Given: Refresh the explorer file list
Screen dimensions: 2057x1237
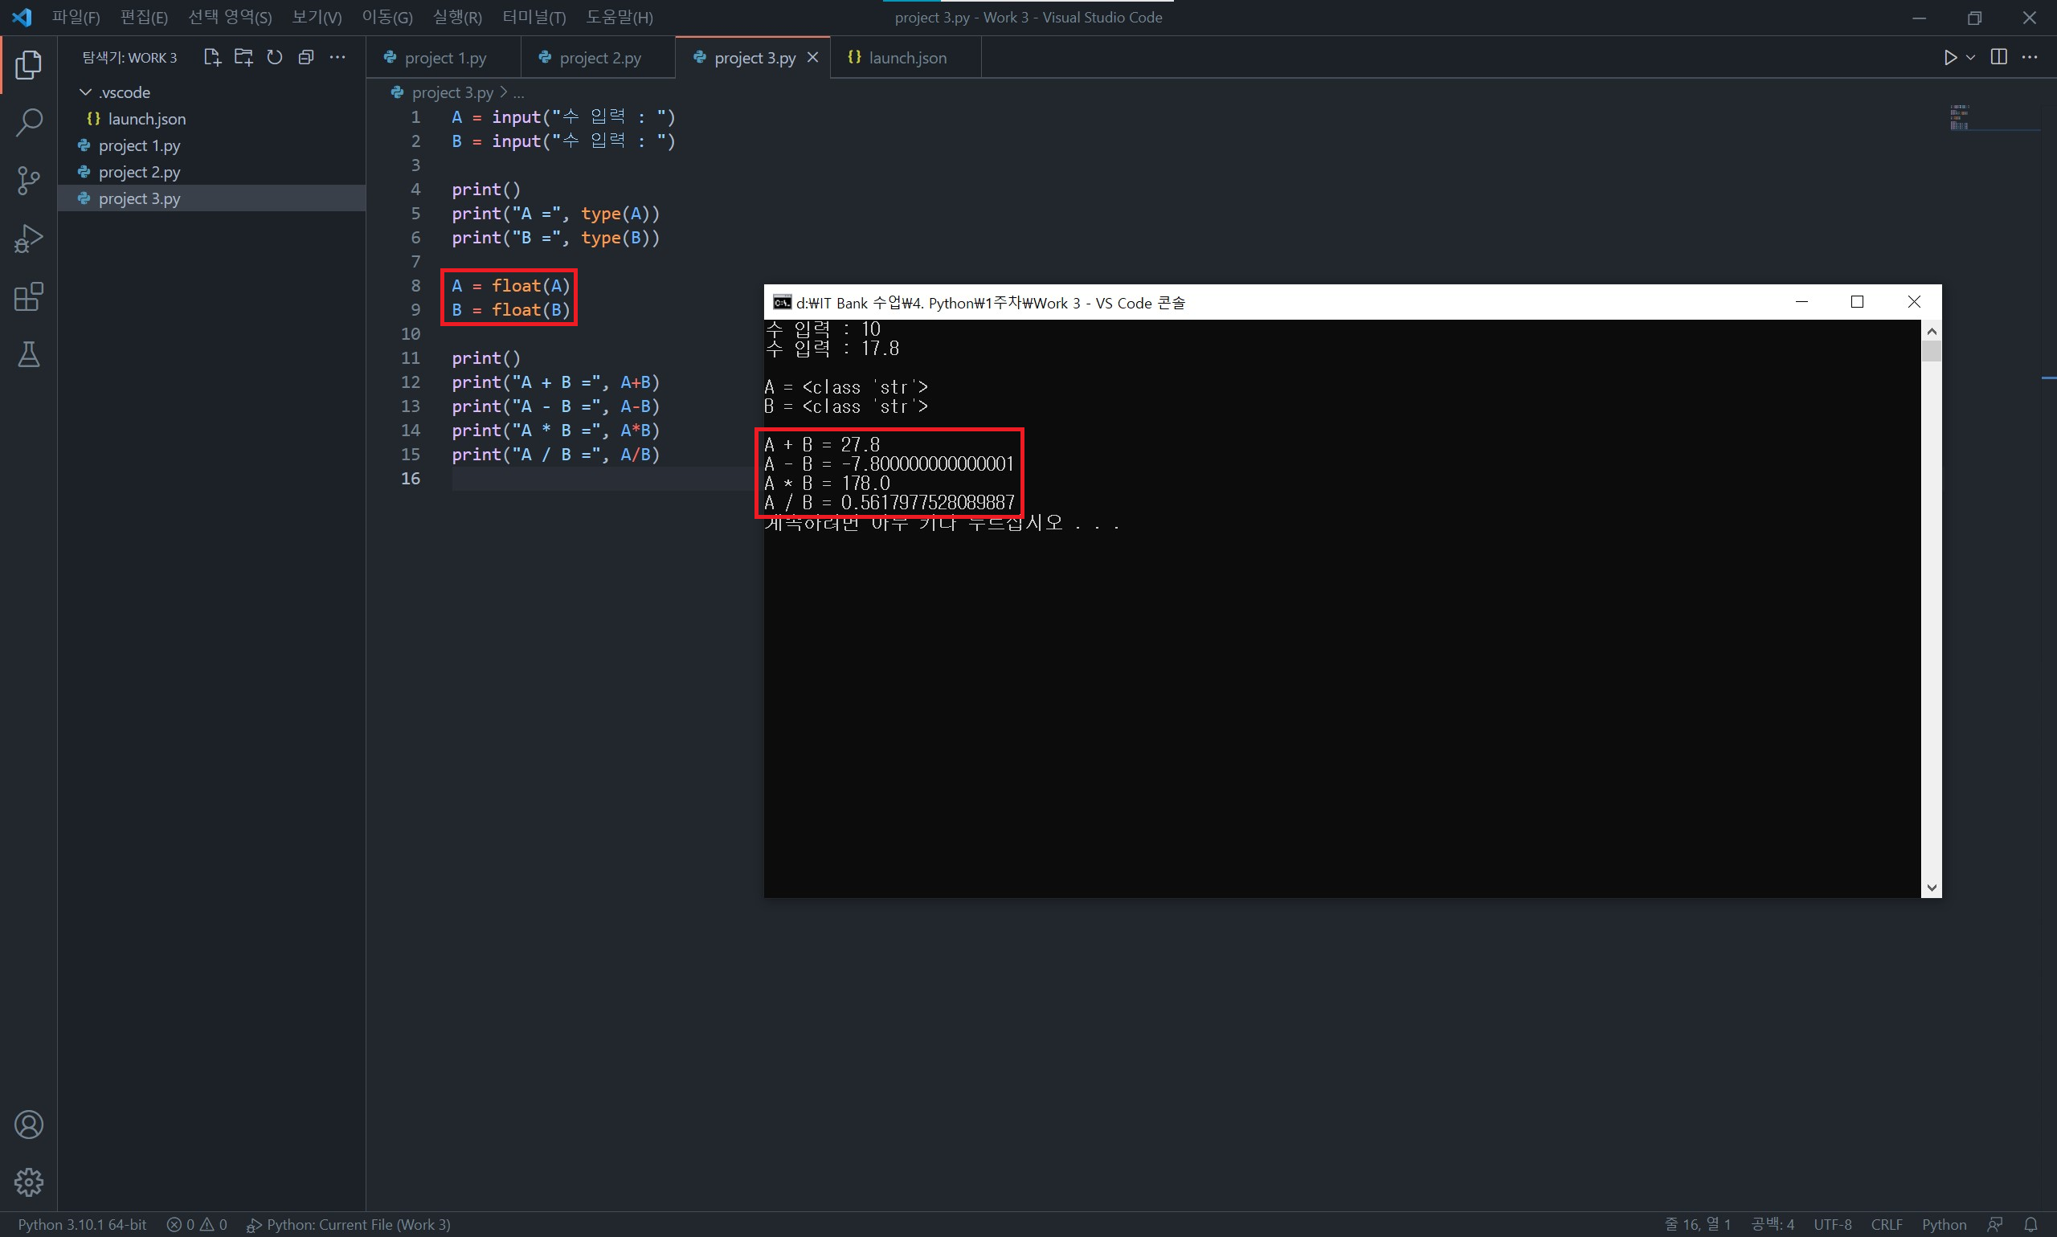Looking at the screenshot, I should (x=274, y=57).
